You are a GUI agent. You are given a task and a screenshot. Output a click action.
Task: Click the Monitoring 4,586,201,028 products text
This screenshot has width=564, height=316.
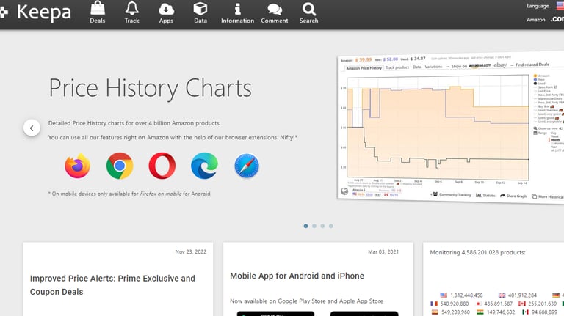tap(477, 252)
